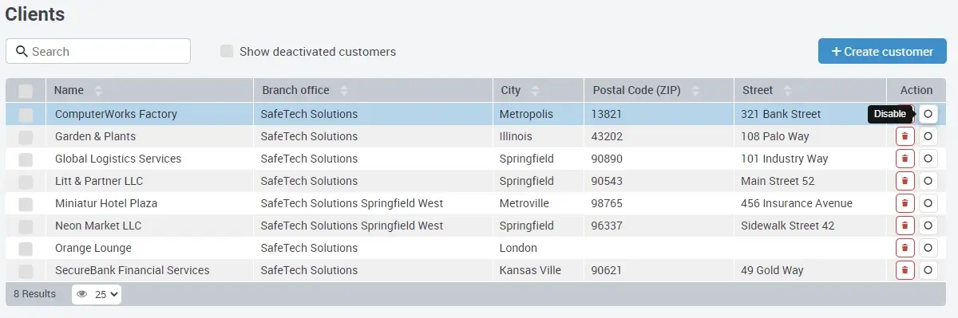The height and width of the screenshot is (318, 958).
Task: Select the 49 Gold Way cell
Action: click(x=772, y=270)
